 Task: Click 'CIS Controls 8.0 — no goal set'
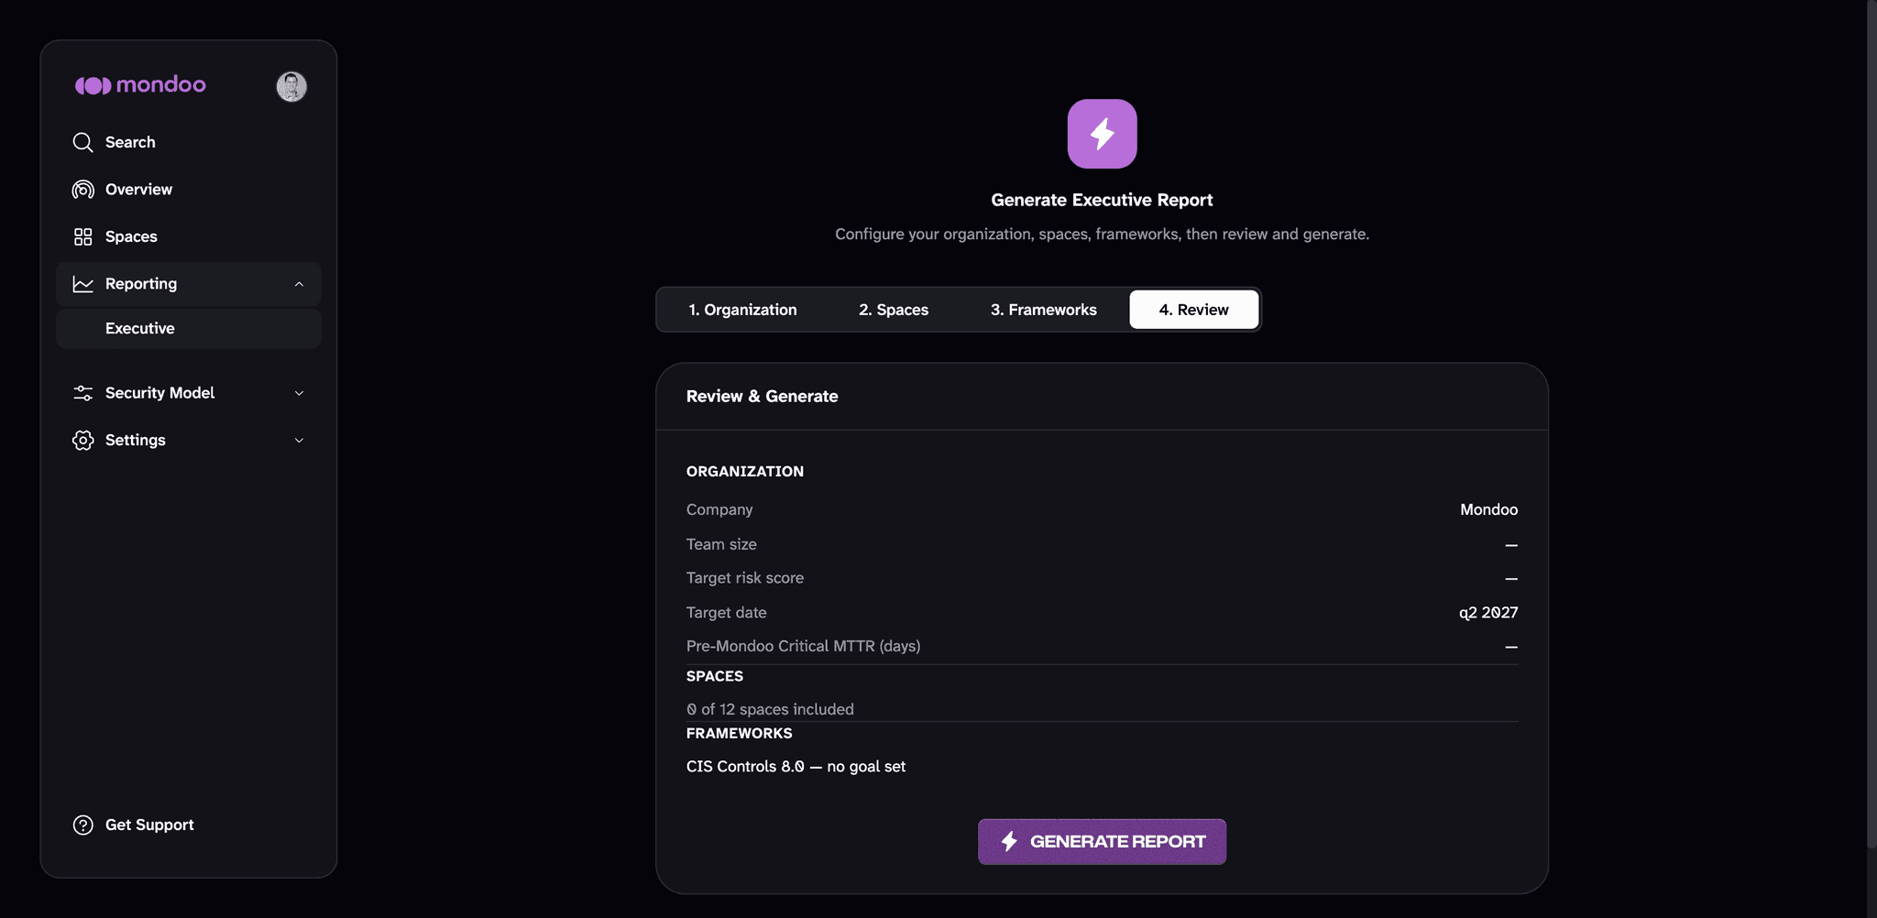click(x=796, y=767)
